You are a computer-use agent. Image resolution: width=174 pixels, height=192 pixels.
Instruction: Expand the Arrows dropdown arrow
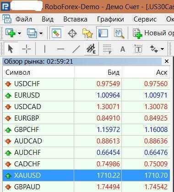tap(162, 49)
